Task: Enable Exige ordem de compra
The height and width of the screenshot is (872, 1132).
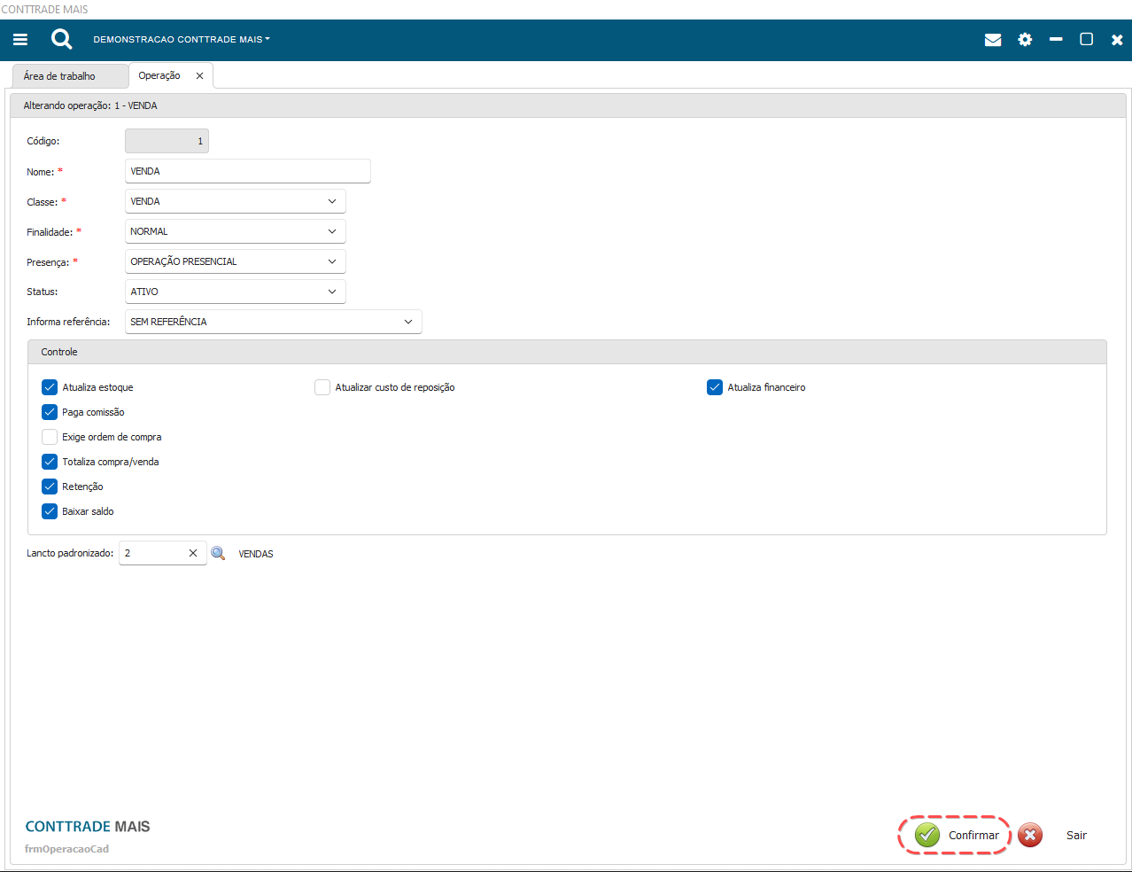Action: click(x=50, y=437)
